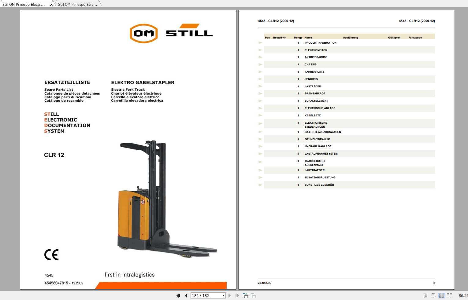Click the previous page arrow

pyautogui.click(x=186, y=295)
